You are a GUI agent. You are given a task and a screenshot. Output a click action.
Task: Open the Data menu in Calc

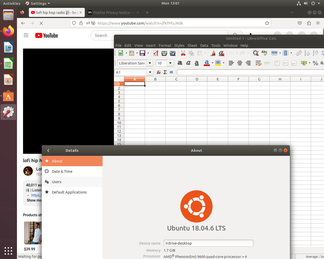click(x=204, y=46)
